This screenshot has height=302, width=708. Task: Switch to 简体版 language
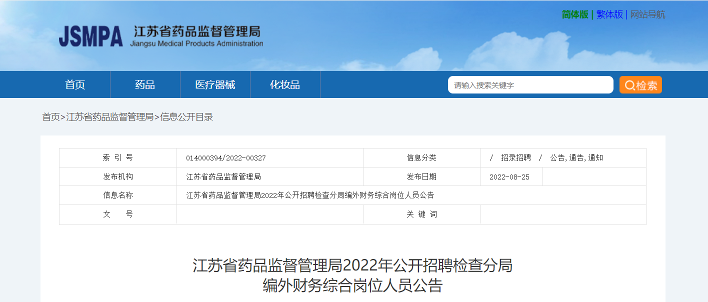(x=575, y=14)
